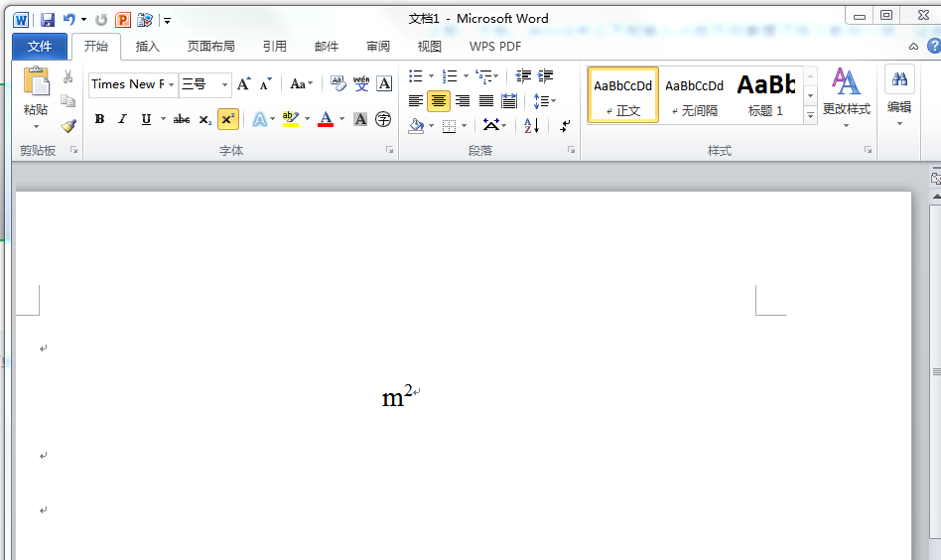Sort text A to Z

(x=532, y=125)
